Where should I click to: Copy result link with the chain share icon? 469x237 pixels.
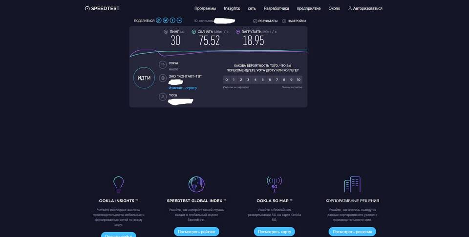pyautogui.click(x=158, y=20)
